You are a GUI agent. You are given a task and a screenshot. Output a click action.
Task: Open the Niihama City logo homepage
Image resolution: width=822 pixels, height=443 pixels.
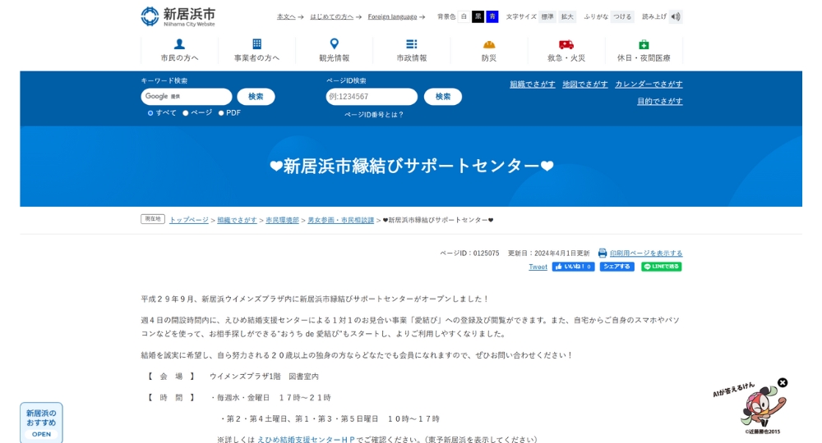(x=178, y=16)
